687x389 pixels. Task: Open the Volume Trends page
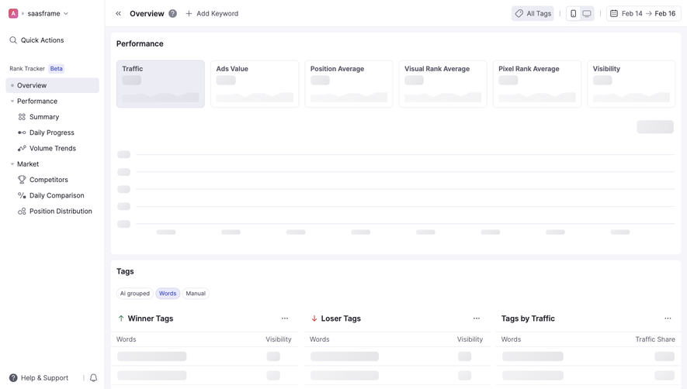click(x=47, y=148)
